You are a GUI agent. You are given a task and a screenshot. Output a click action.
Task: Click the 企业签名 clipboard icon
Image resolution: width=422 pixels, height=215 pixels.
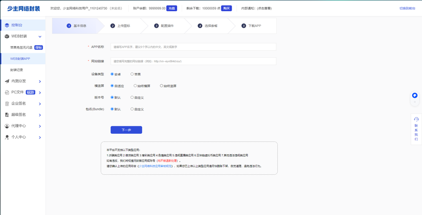[x=6, y=103]
